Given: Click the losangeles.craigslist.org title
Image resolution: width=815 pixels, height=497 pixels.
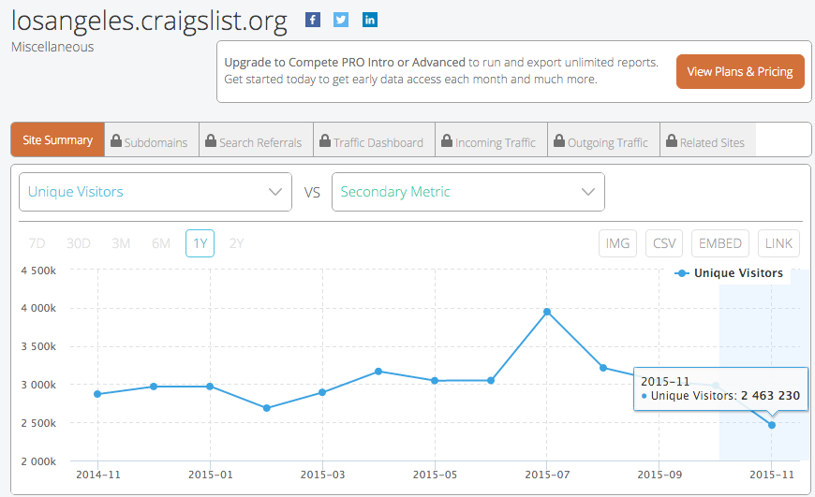Looking at the screenshot, I should [x=149, y=22].
